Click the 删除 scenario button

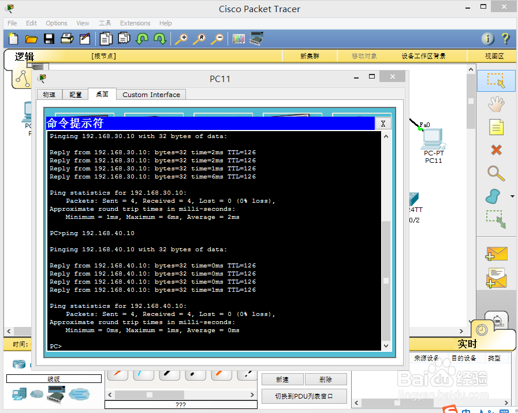[x=326, y=379]
